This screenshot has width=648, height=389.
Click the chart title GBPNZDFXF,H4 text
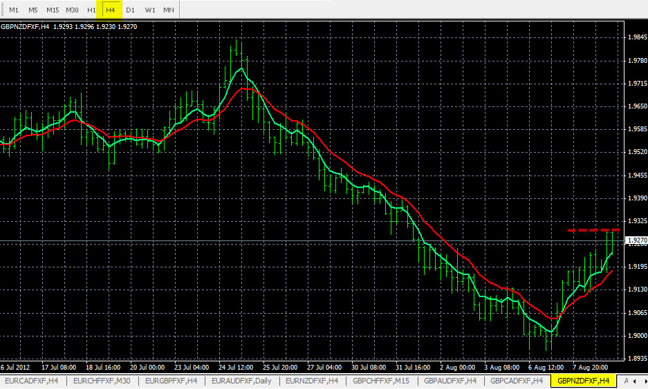(25, 27)
